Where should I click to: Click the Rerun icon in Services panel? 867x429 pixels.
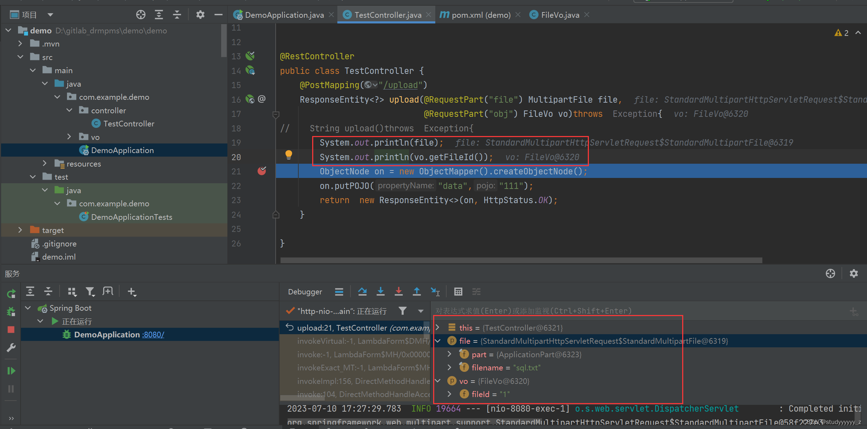(x=11, y=293)
